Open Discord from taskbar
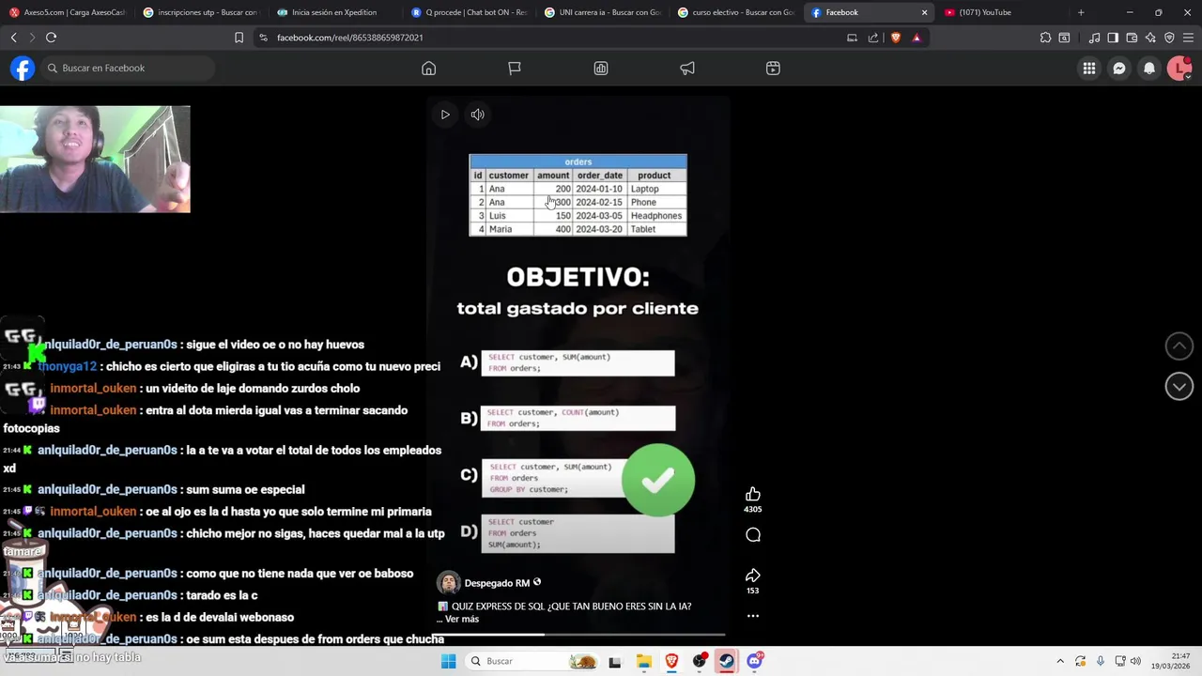This screenshot has height=676, width=1202. 754,661
